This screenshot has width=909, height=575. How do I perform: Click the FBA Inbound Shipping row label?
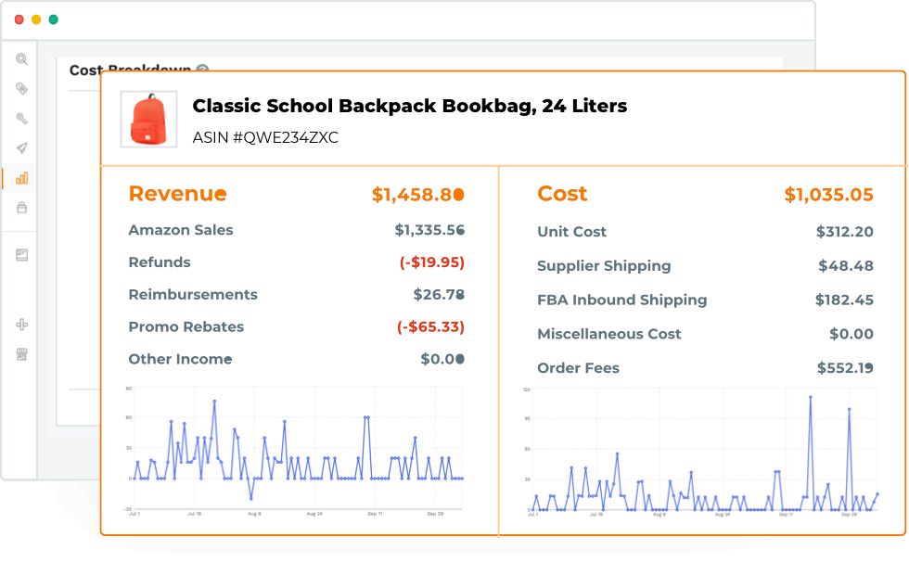pos(621,300)
